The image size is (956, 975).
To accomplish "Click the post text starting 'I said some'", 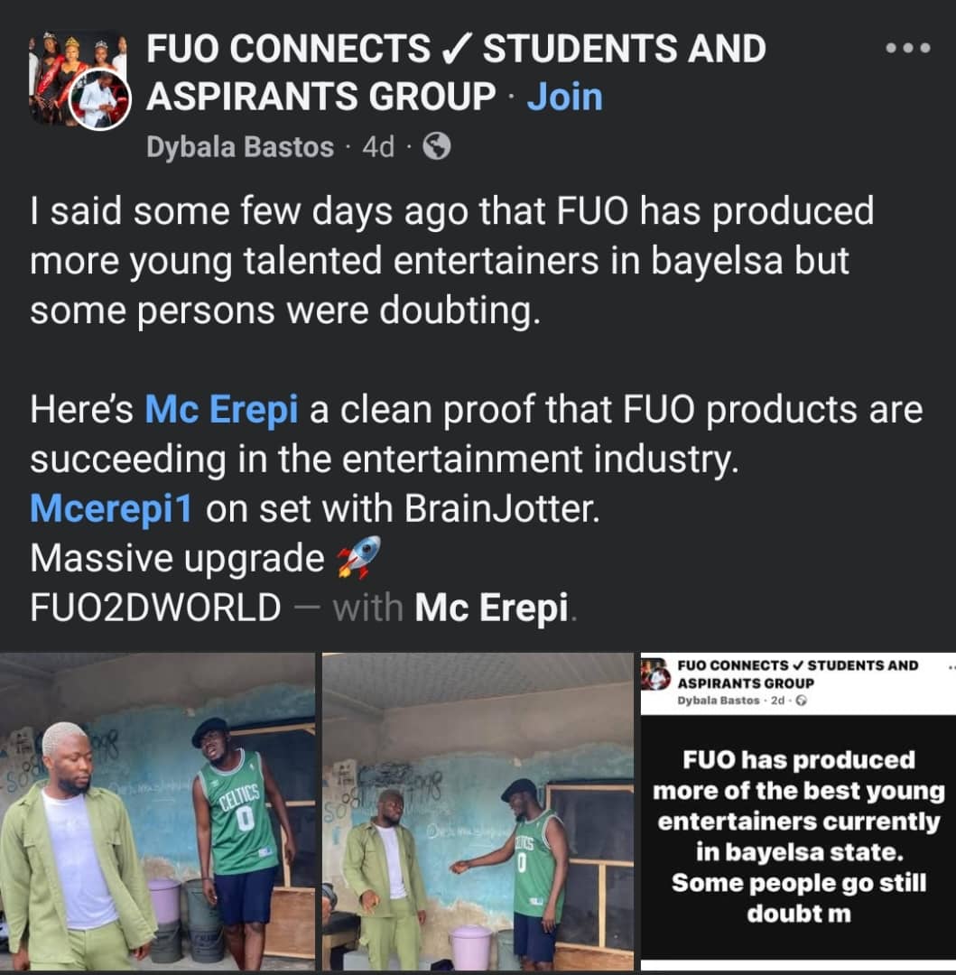I will click(x=452, y=260).
